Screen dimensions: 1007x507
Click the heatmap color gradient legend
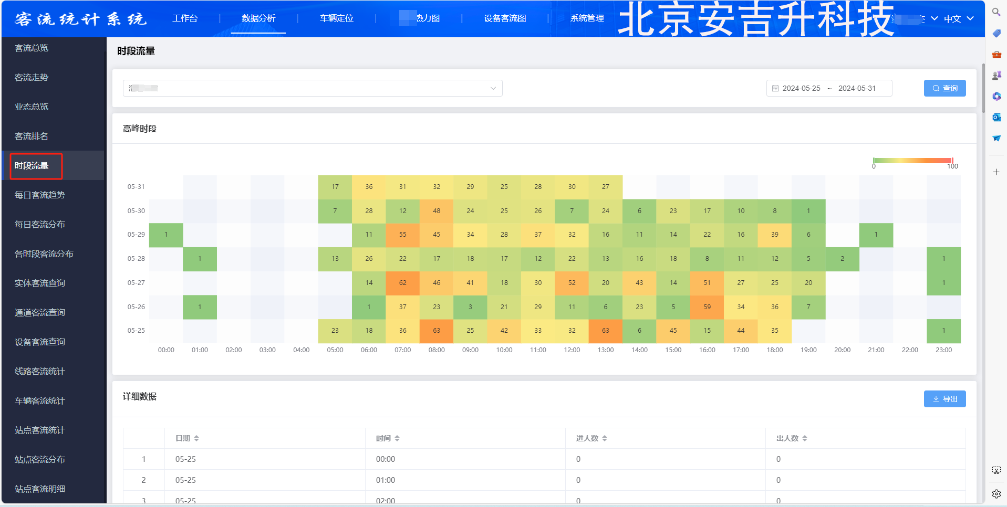[x=913, y=161]
